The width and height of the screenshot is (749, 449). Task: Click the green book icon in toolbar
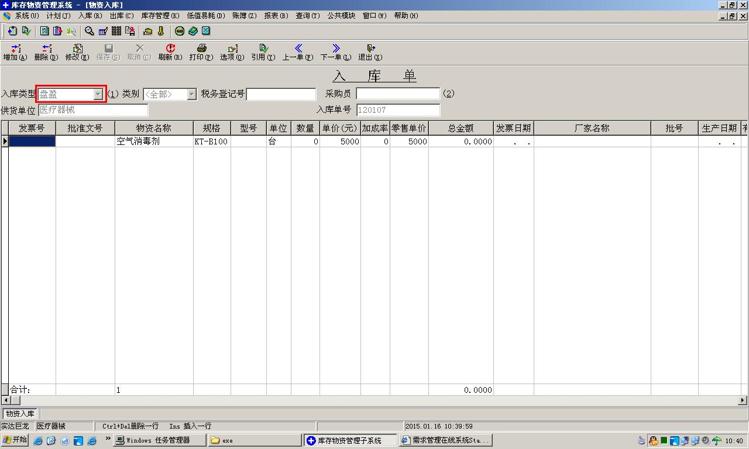[193, 31]
